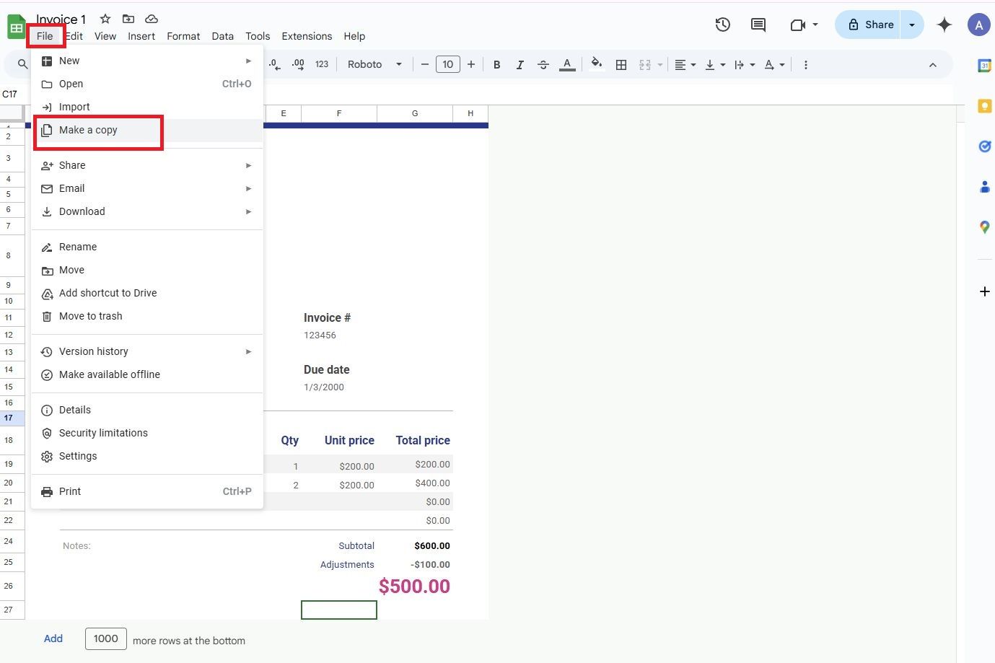Apply italic formatting
This screenshot has width=995, height=663.
520,64
